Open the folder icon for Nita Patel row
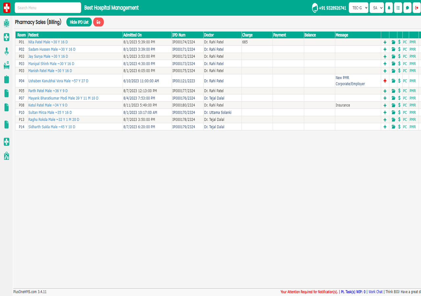This screenshot has height=296, width=421. (393, 42)
